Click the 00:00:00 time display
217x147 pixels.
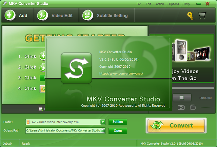click(x=205, y=98)
